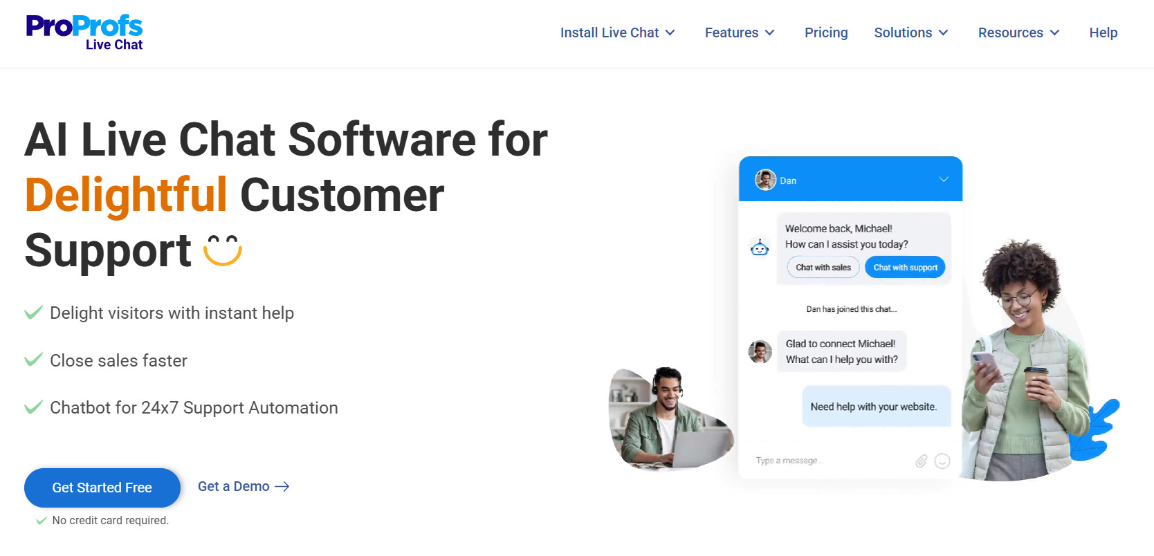Expand the Features dropdown menu
1154x556 pixels.
tap(740, 33)
